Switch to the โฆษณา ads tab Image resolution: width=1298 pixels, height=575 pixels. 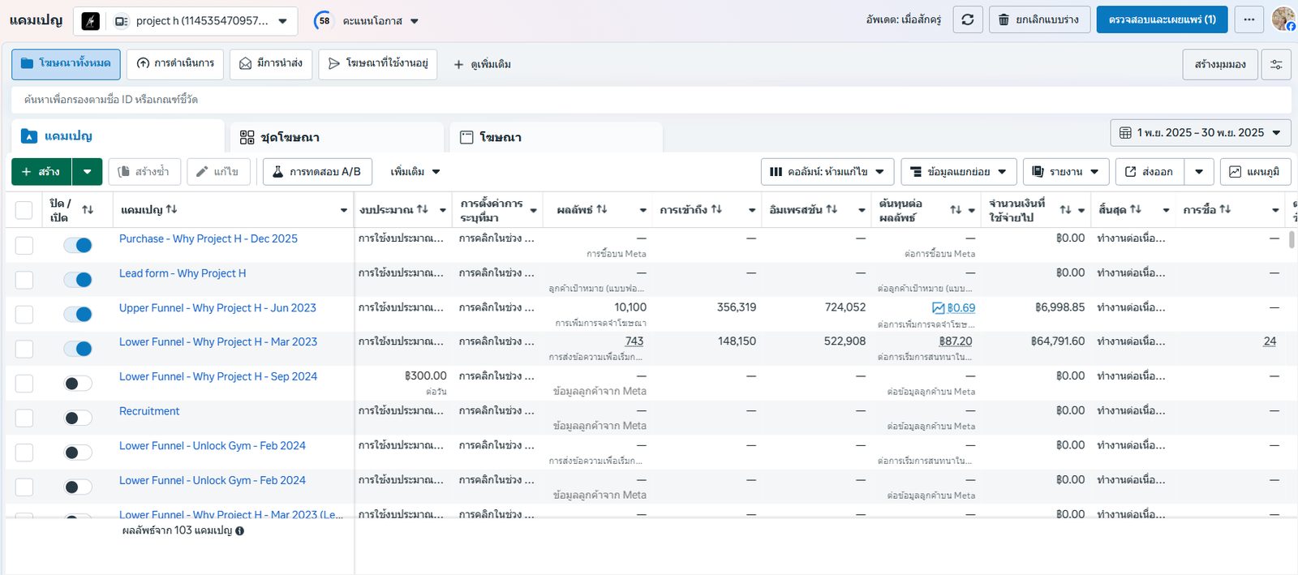[x=556, y=137]
